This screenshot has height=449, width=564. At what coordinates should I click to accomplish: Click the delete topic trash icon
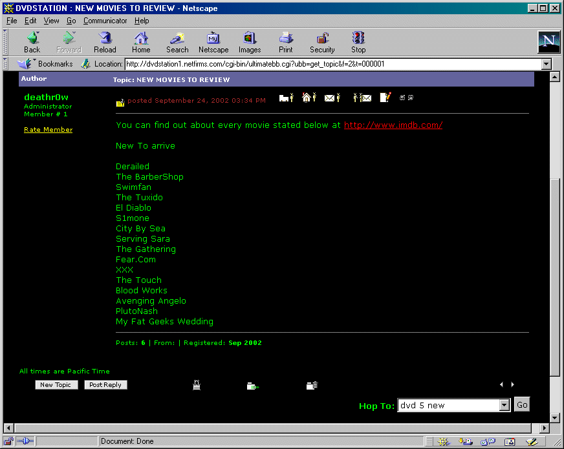tap(312, 386)
